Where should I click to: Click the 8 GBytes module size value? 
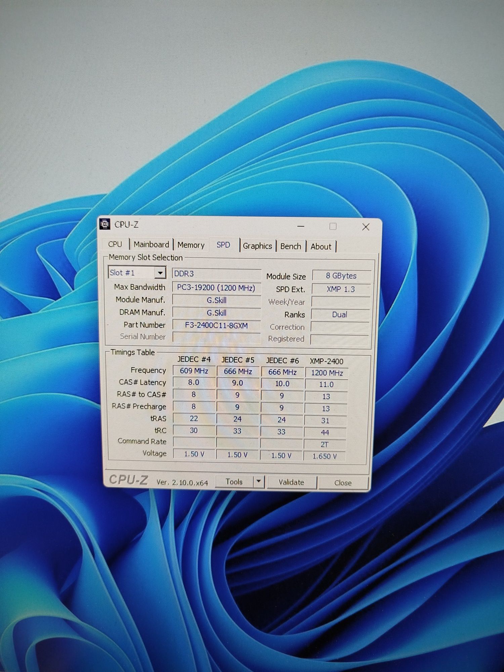pyautogui.click(x=341, y=276)
